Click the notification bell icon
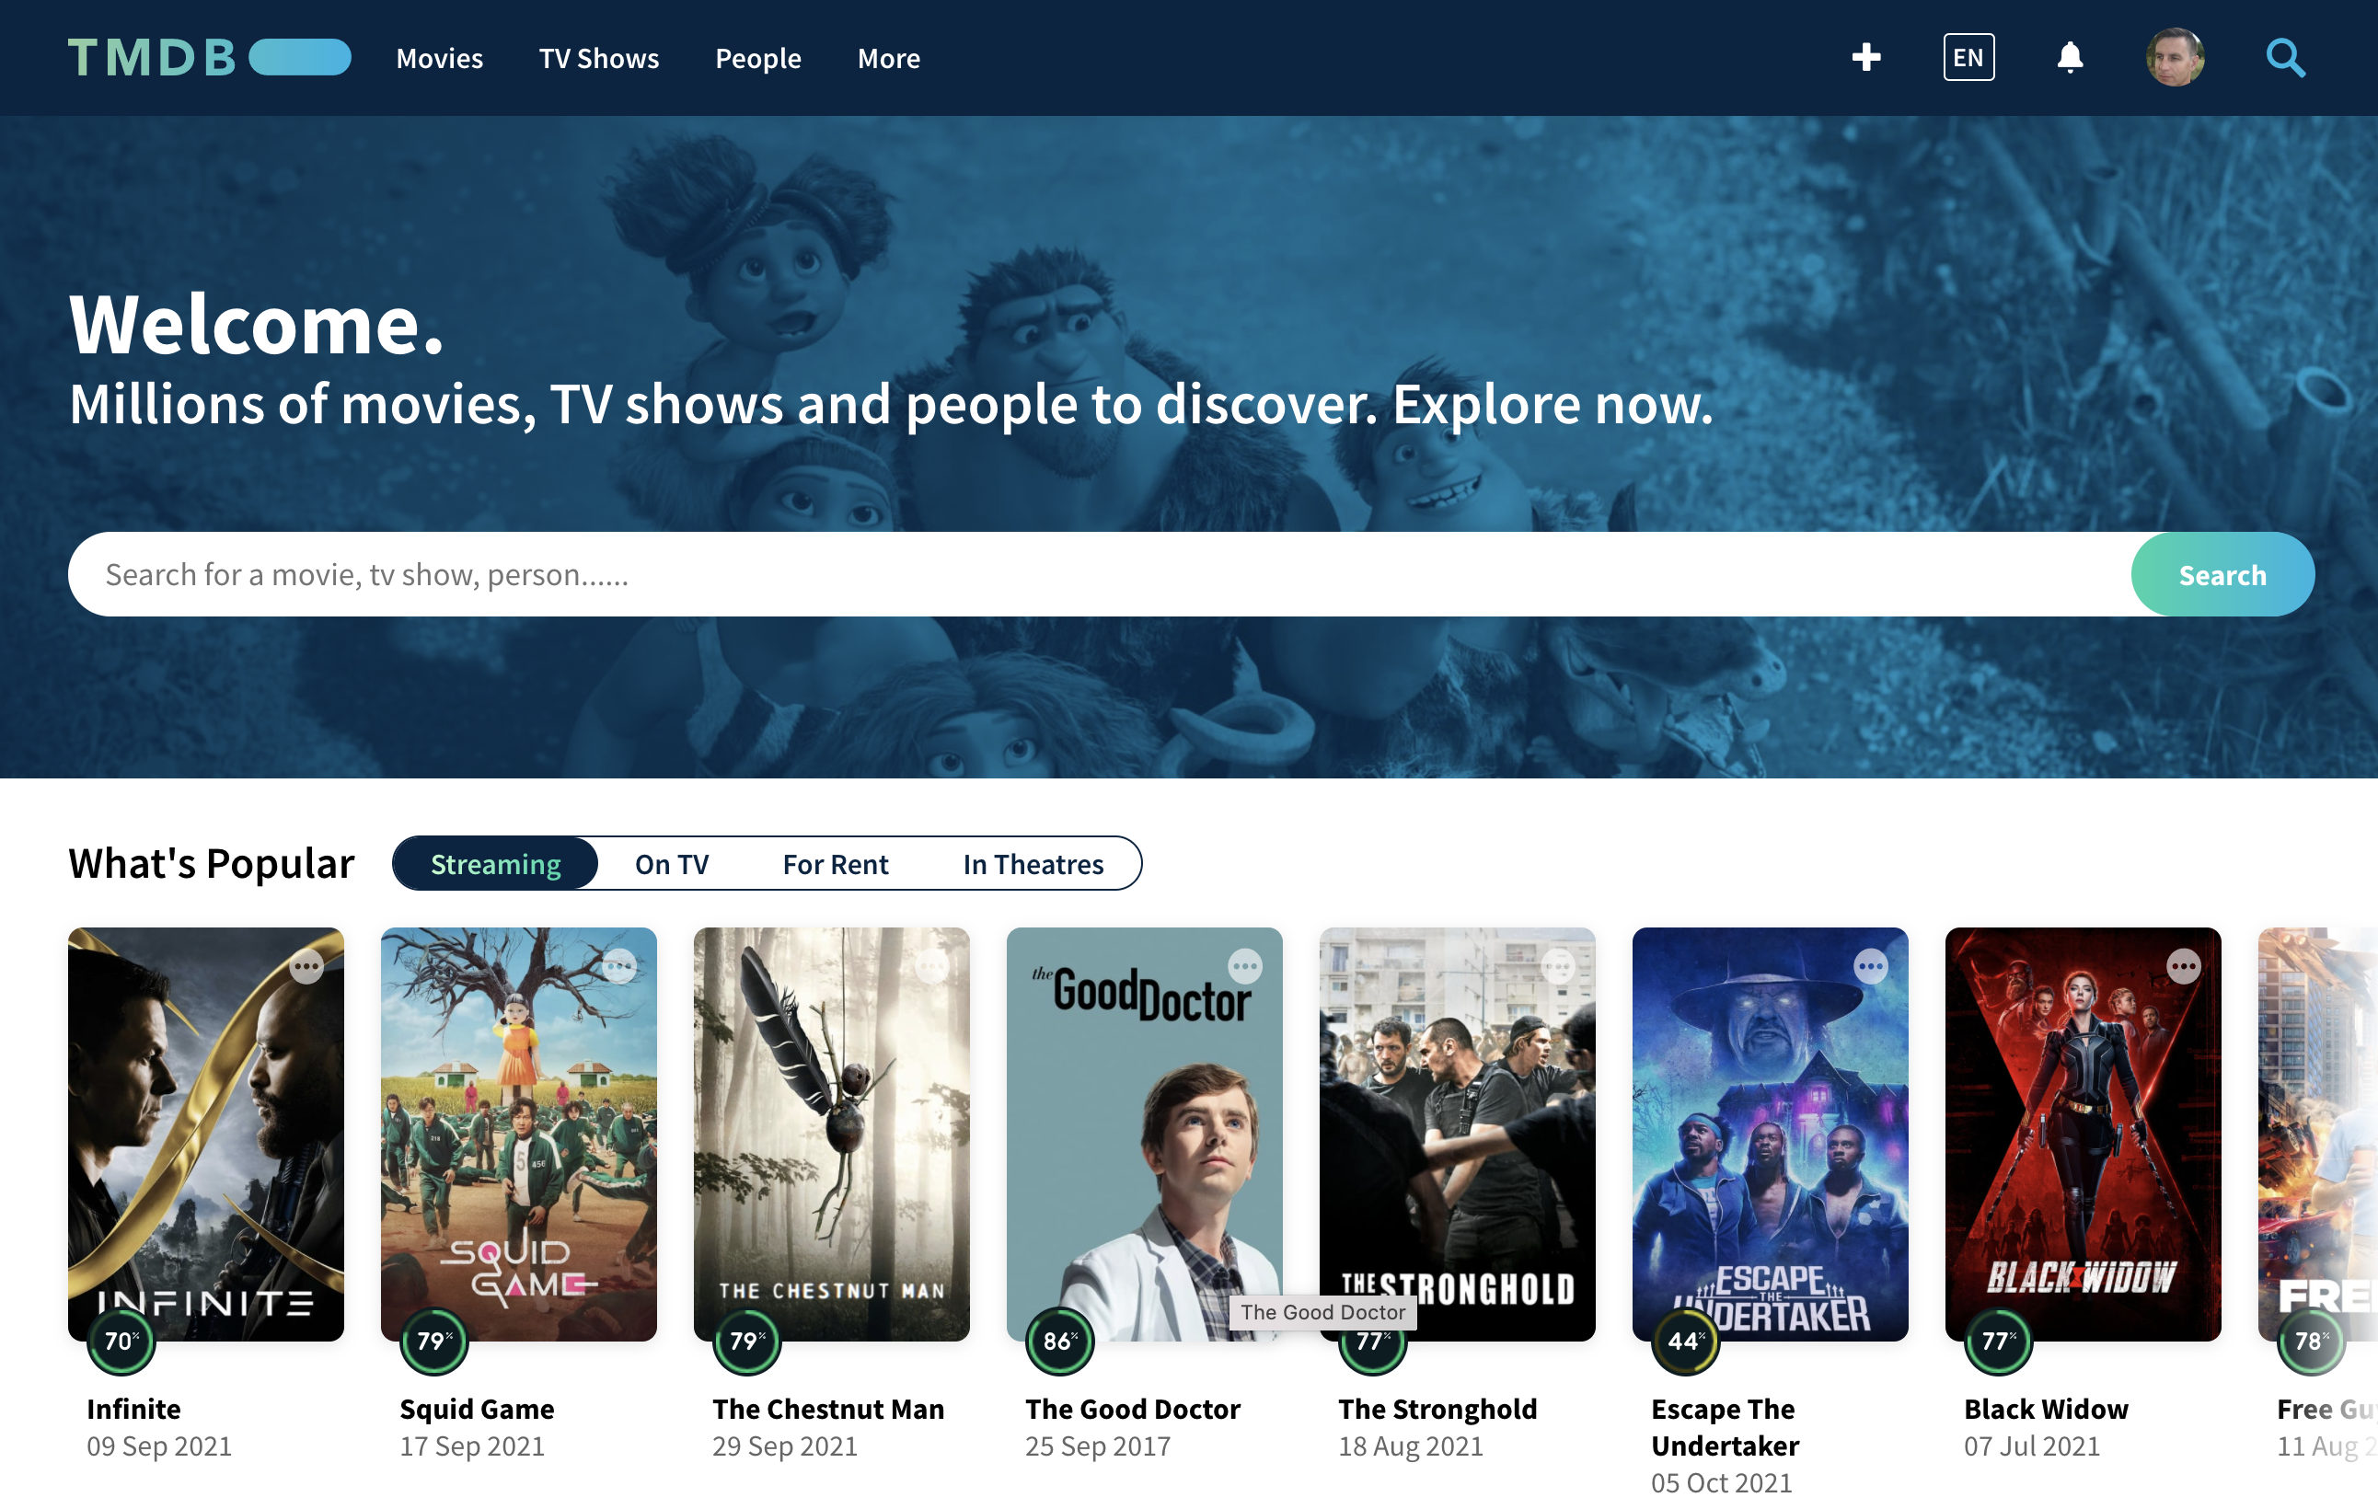The height and width of the screenshot is (1509, 2378). 2072,57
